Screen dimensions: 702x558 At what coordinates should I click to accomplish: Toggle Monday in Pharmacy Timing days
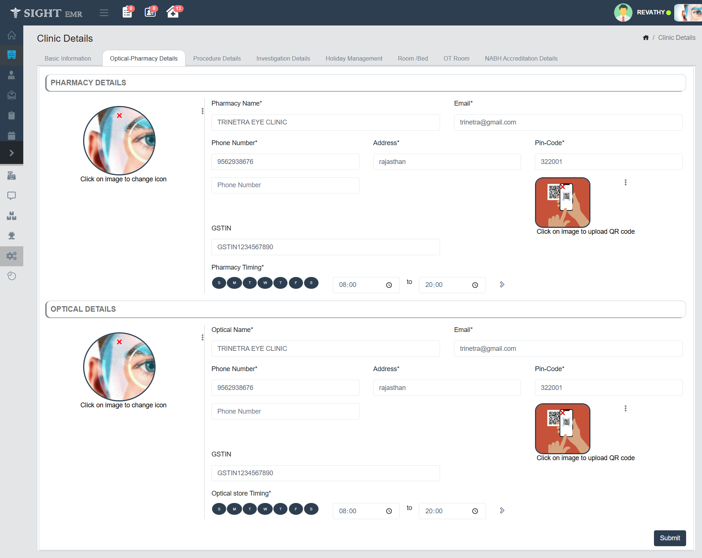point(234,283)
